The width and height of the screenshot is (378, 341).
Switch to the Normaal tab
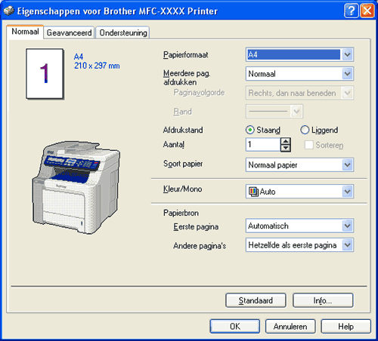click(x=25, y=32)
